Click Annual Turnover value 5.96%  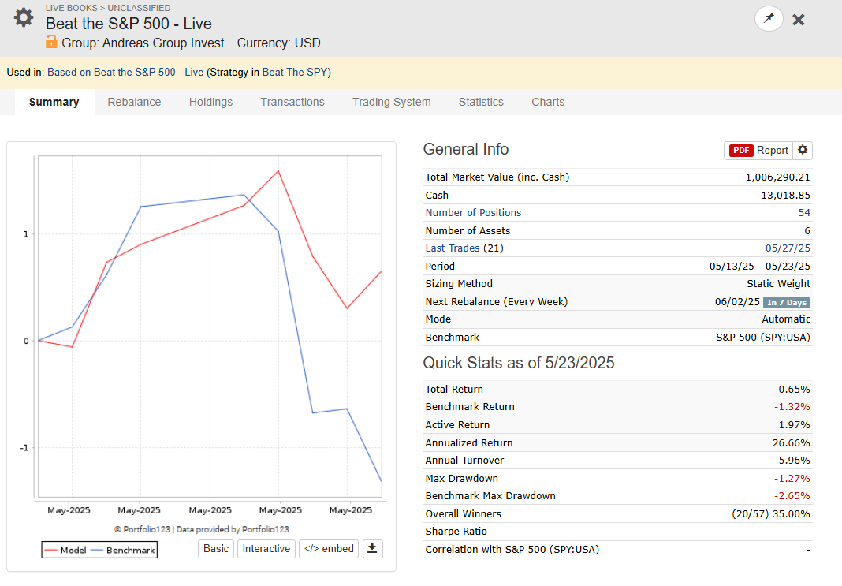point(794,461)
